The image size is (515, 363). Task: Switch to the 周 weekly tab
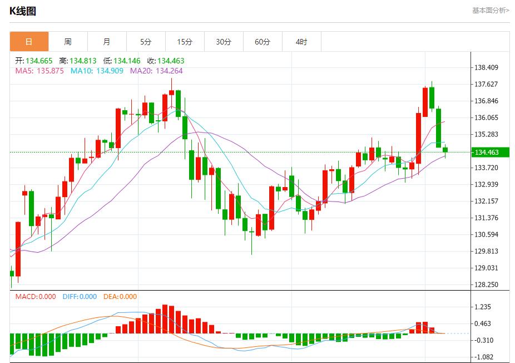68,42
